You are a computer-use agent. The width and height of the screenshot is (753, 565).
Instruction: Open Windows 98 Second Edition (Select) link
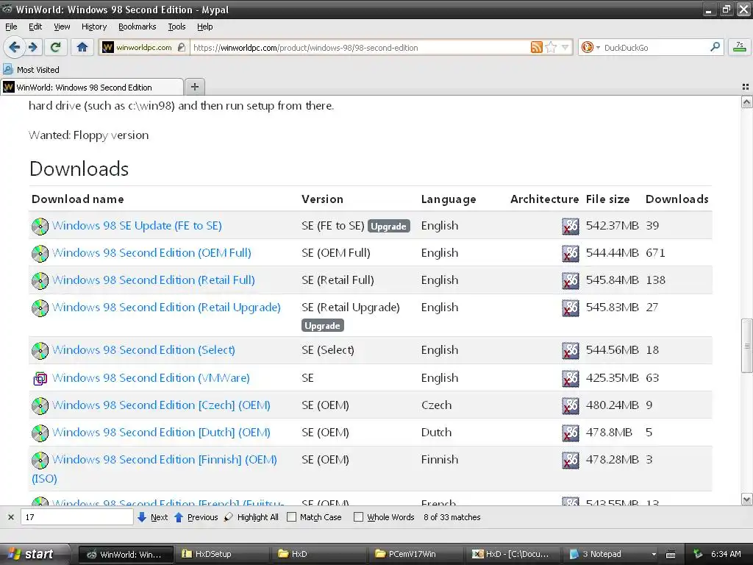point(143,350)
